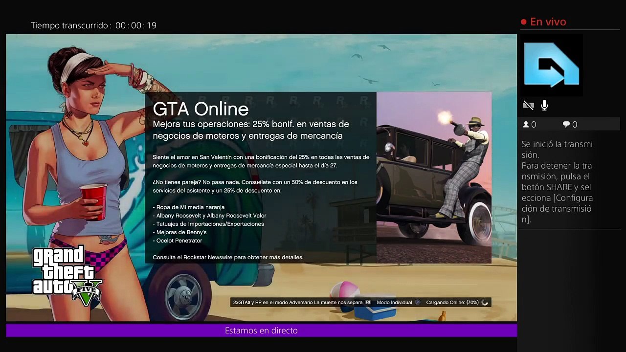Click the X button icon beside Modo Individual
The height and width of the screenshot is (352, 626).
click(x=418, y=303)
